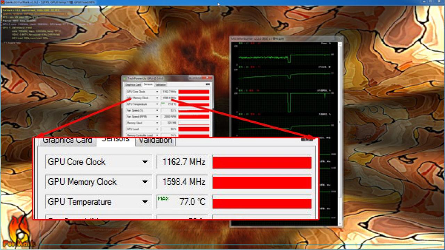445x250 pixels.
Task: Click the vertical scrollbar in the MSI Afterburner window
Action: (340, 133)
